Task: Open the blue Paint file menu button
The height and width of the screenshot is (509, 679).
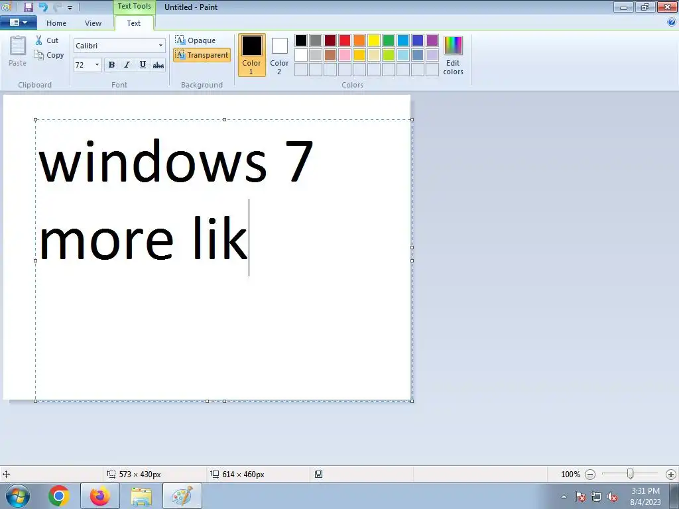Action: click(x=19, y=23)
